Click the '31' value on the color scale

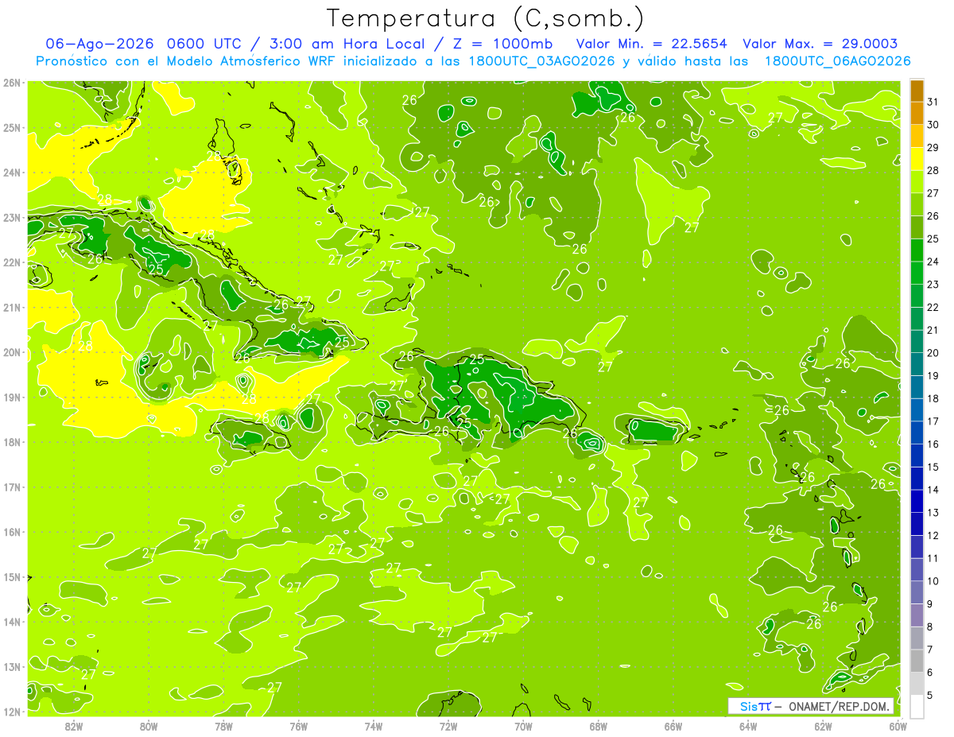[x=933, y=102]
